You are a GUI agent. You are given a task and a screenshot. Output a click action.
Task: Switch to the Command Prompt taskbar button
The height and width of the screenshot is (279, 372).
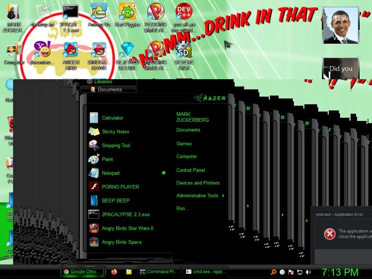tap(159, 272)
